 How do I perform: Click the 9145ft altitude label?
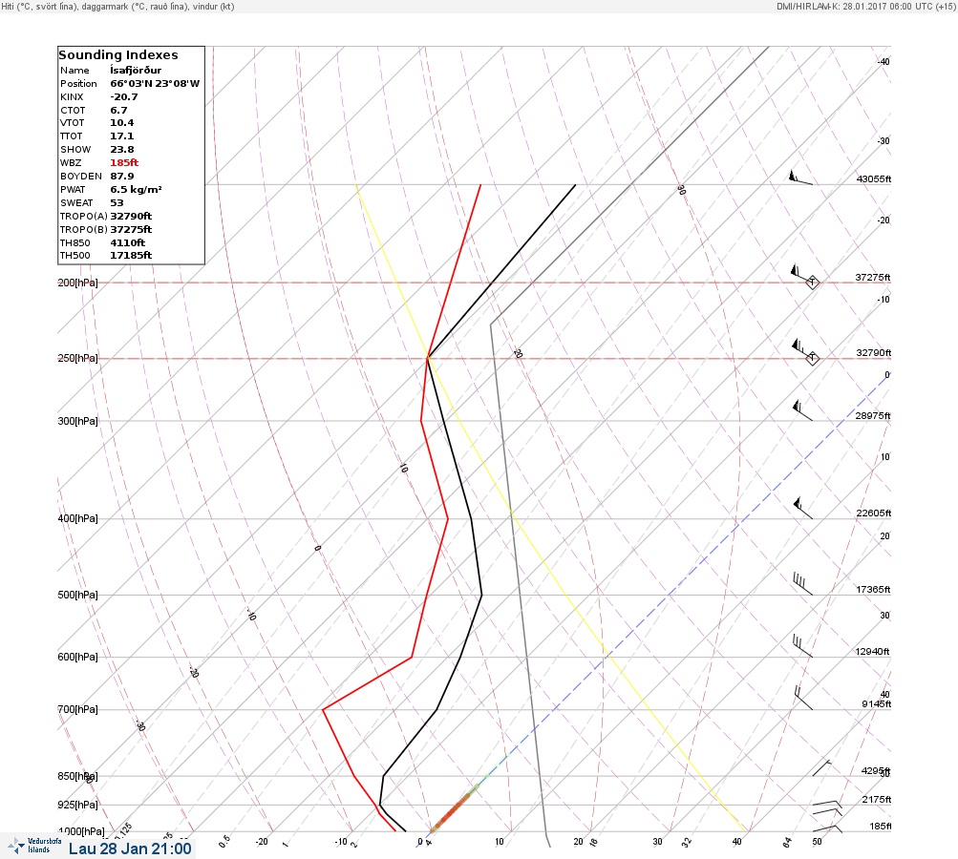click(x=876, y=704)
